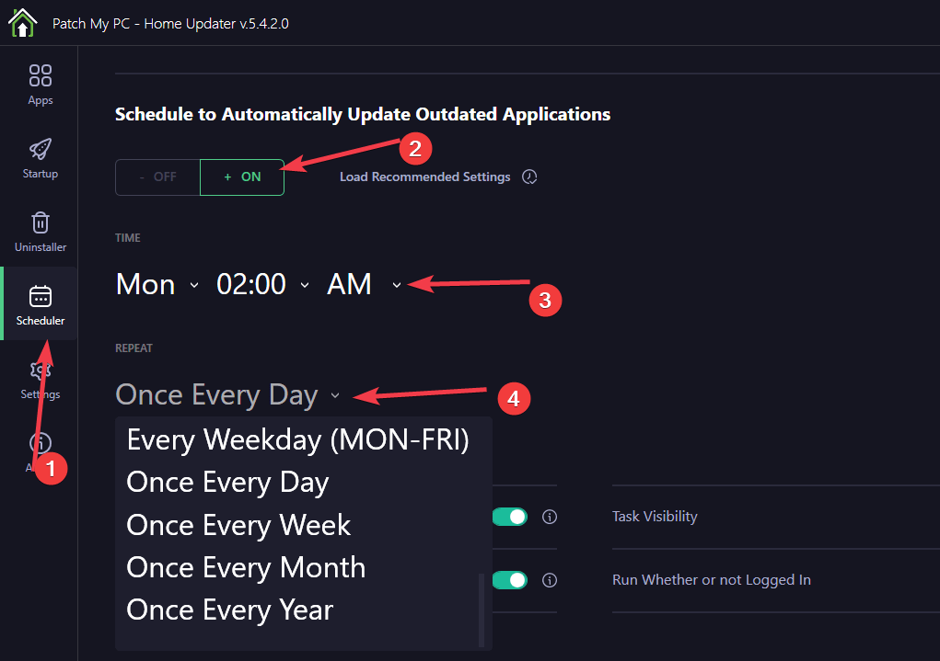Turn off Run Whether or not Logged In

(x=510, y=580)
